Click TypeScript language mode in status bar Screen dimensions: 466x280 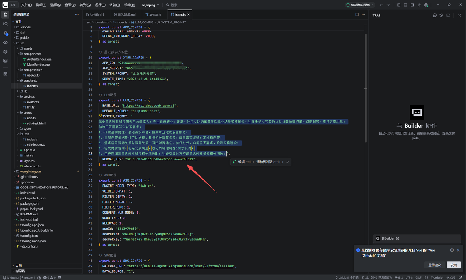437,277
